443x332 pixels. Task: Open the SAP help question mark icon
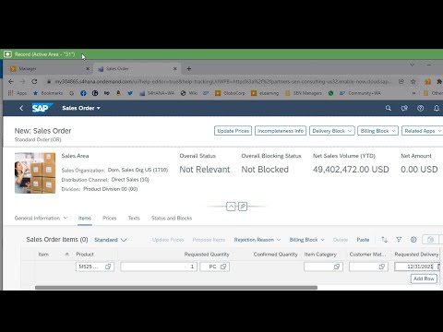tap(420, 108)
